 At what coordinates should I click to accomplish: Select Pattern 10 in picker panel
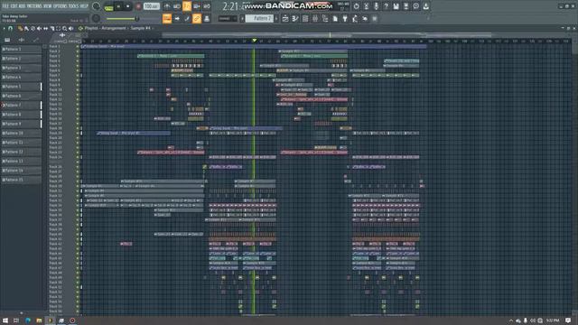22,133
